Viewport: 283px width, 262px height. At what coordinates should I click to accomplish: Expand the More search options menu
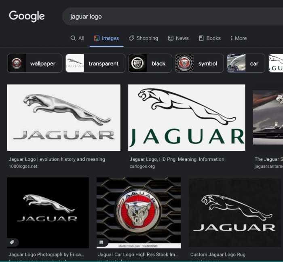pyautogui.click(x=238, y=38)
